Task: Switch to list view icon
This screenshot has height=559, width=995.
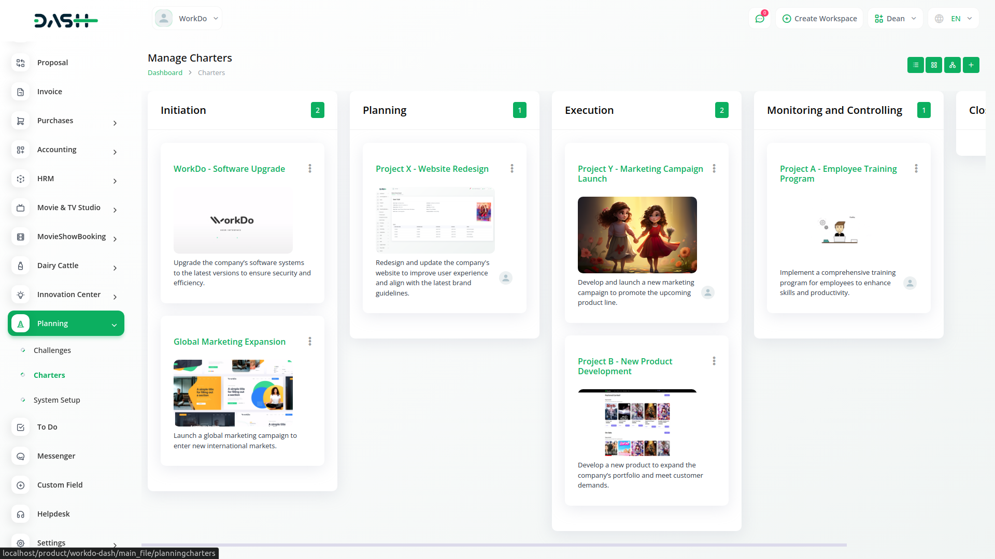Action: [915, 65]
